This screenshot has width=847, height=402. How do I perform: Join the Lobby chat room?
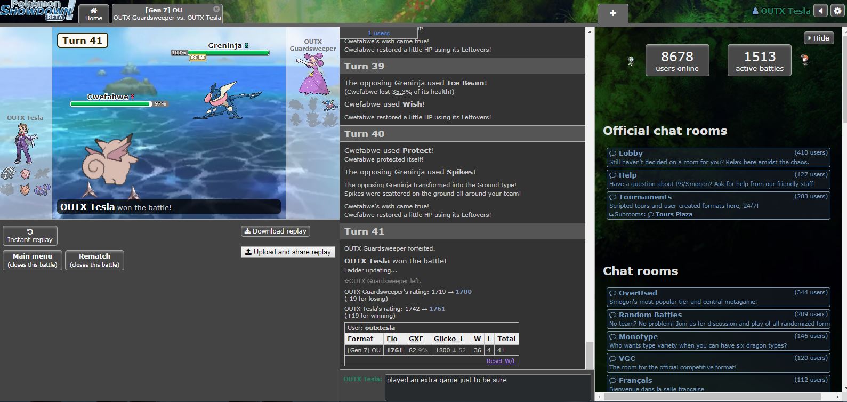718,157
